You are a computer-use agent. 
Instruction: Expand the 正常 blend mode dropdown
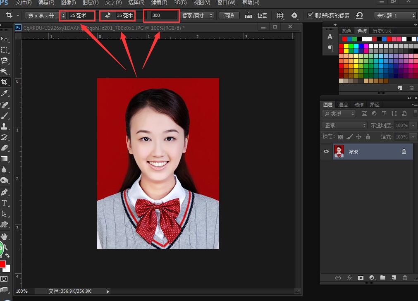pyautogui.click(x=345, y=125)
